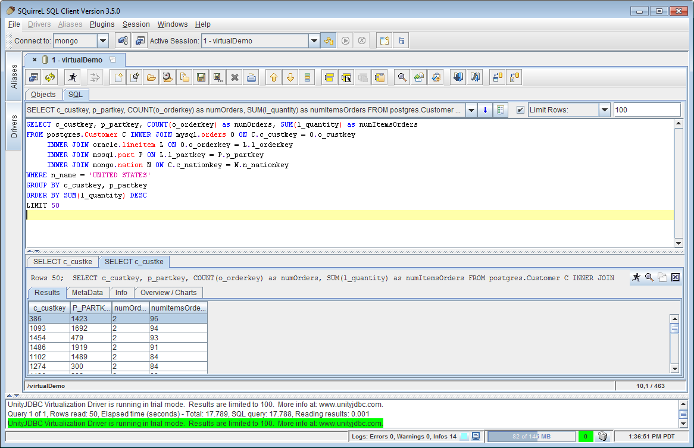This screenshot has height=448, width=694.
Task: Select the MetaData results tab
Action: [x=87, y=293]
